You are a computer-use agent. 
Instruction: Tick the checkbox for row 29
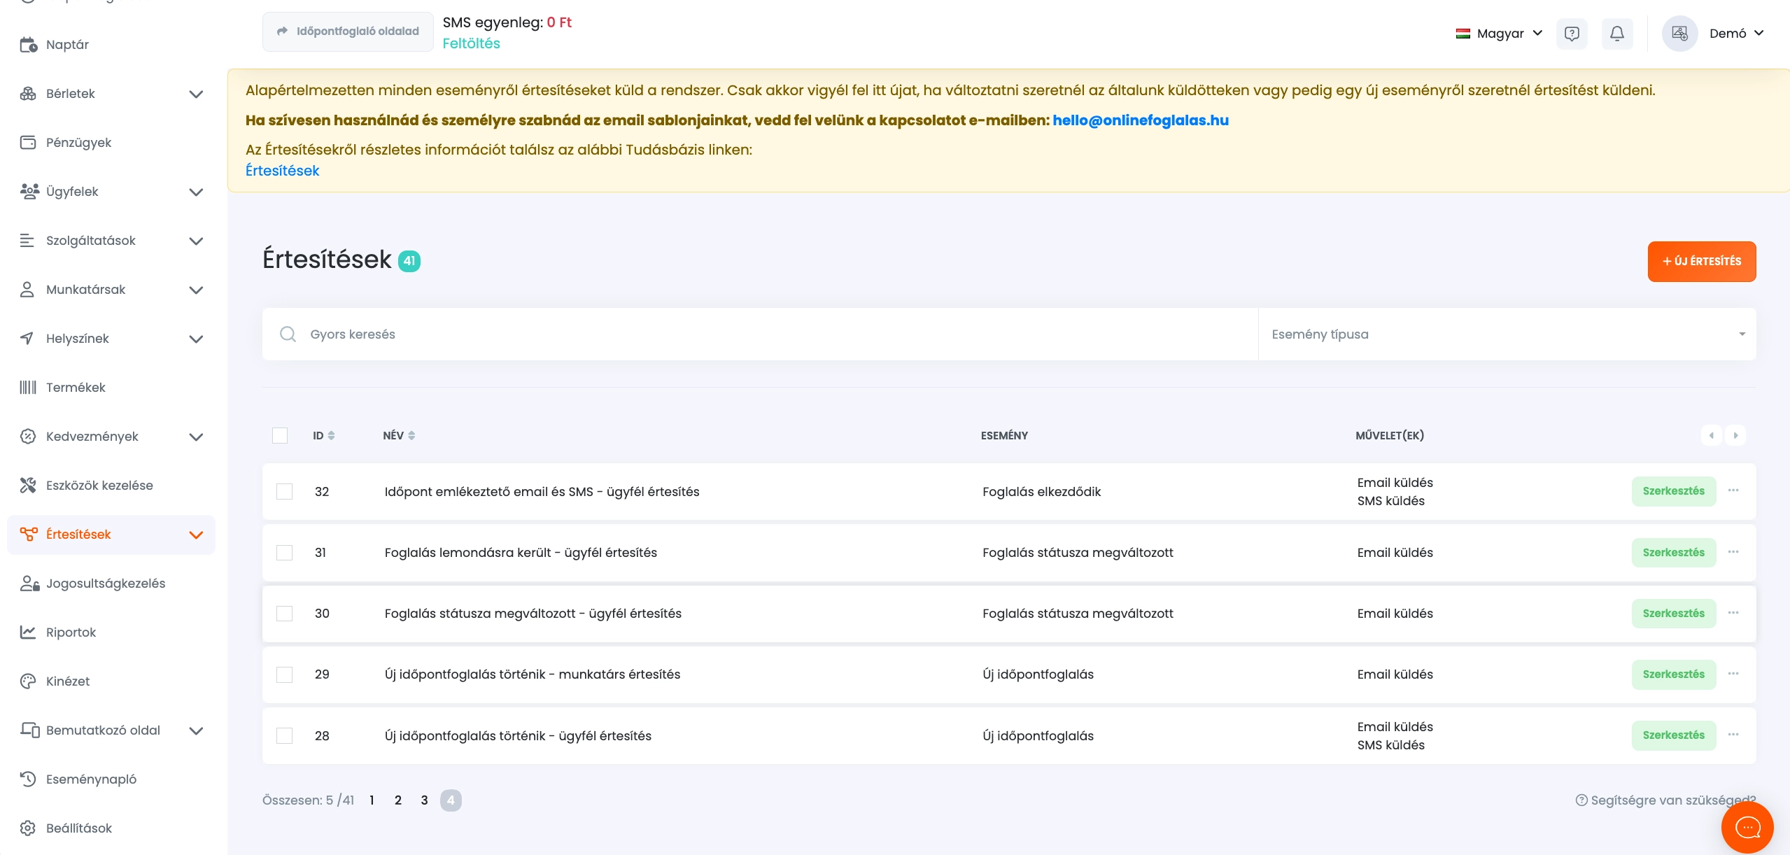[x=284, y=674]
